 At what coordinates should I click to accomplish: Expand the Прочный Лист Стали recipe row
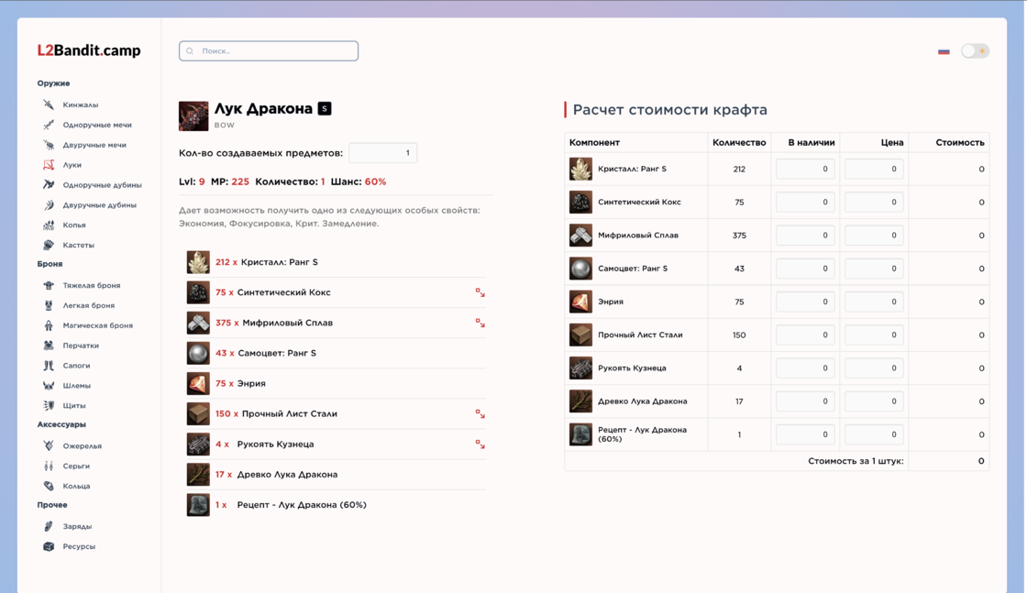tap(480, 414)
